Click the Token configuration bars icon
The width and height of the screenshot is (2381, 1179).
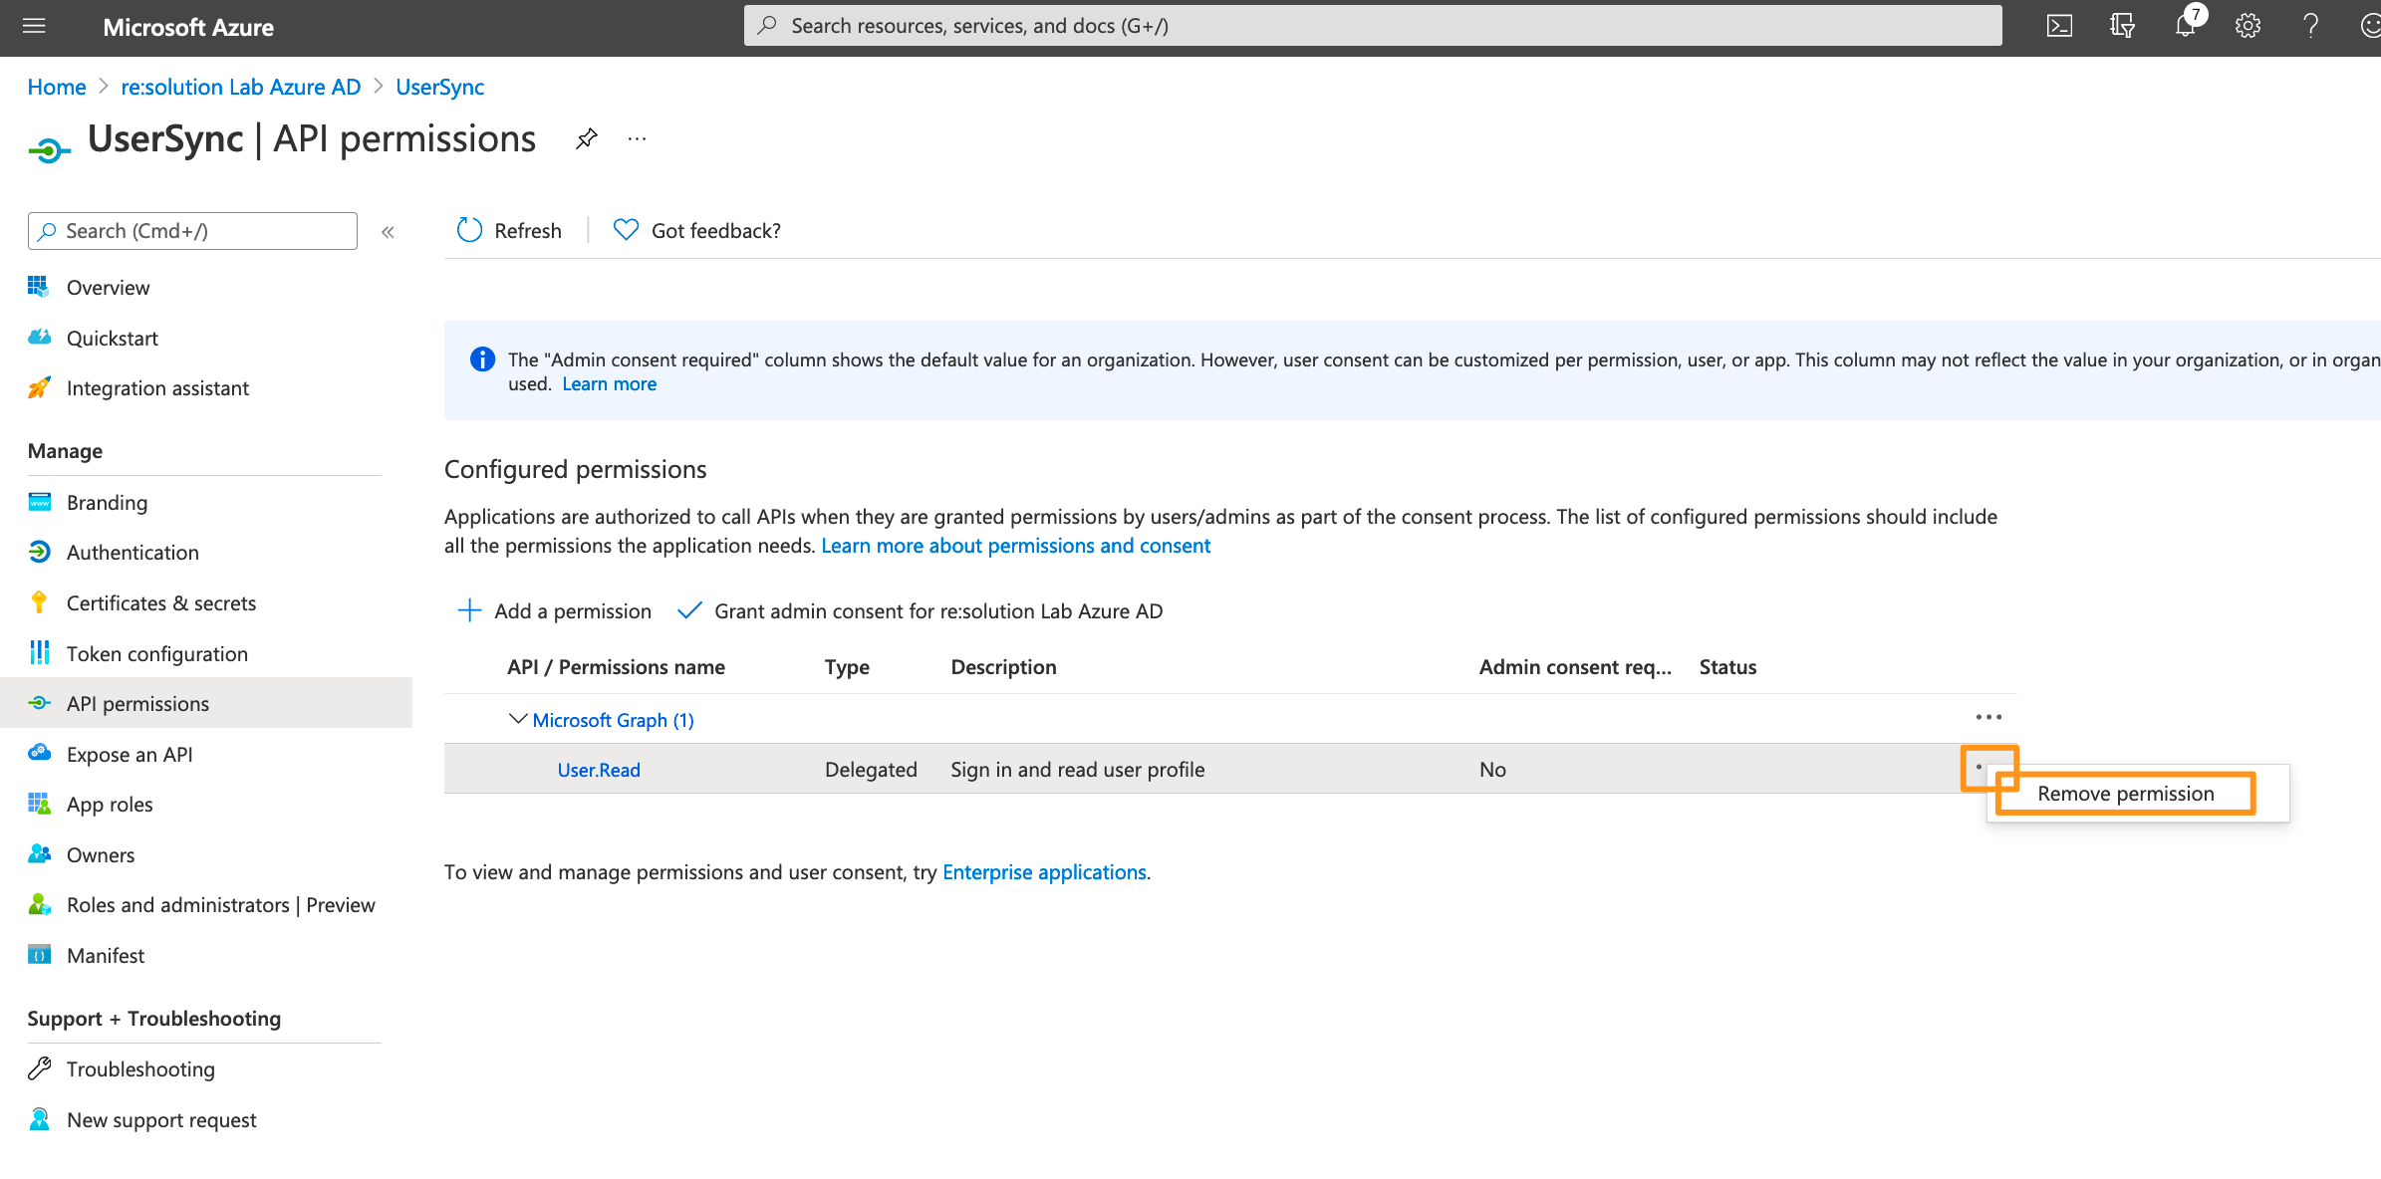coord(39,653)
